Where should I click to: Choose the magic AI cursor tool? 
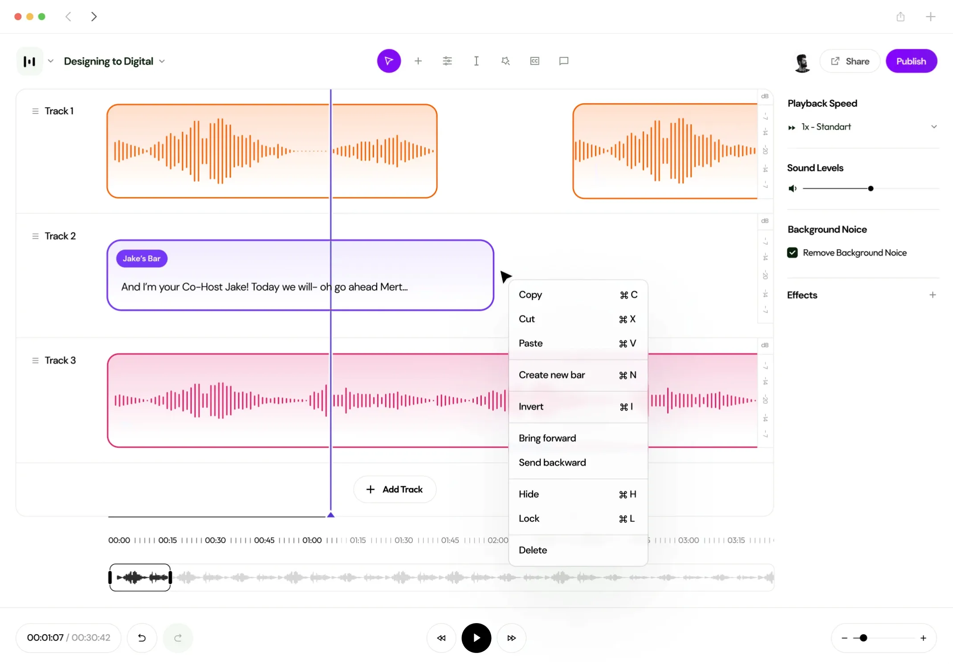coord(505,61)
